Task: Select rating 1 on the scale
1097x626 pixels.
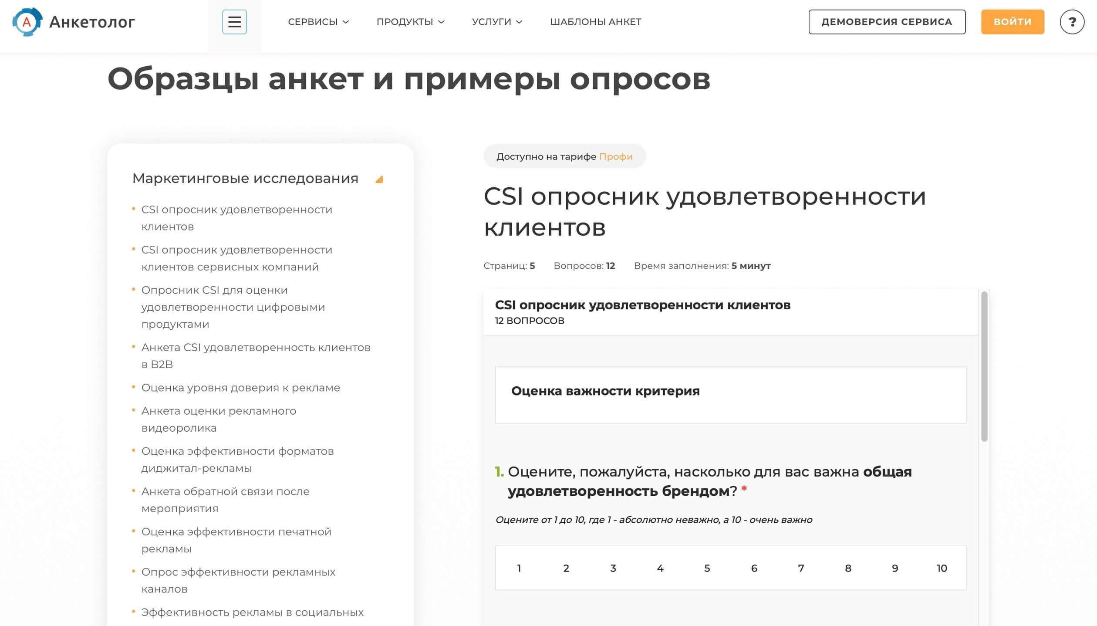Action: [519, 568]
